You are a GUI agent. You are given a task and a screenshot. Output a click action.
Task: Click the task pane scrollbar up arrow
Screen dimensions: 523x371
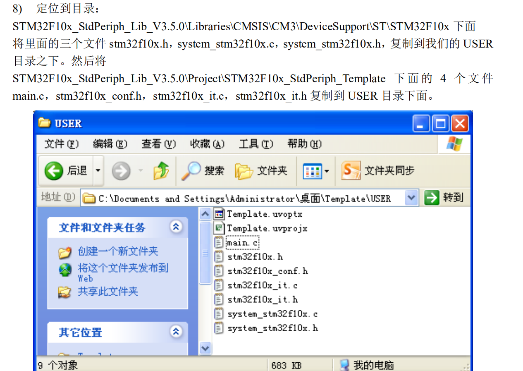tap(205, 214)
